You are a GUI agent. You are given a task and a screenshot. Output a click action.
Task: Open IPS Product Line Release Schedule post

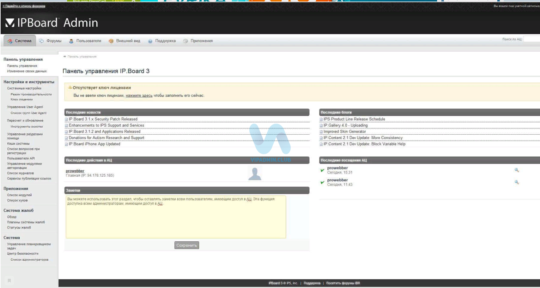354,119
